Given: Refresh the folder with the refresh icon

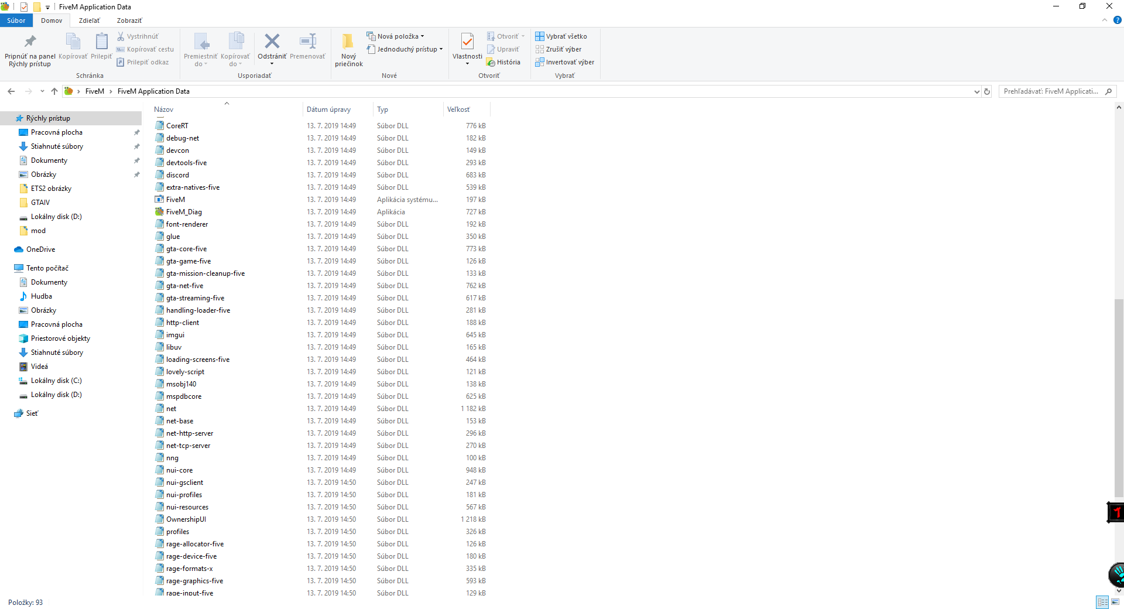Looking at the screenshot, I should pos(987,91).
